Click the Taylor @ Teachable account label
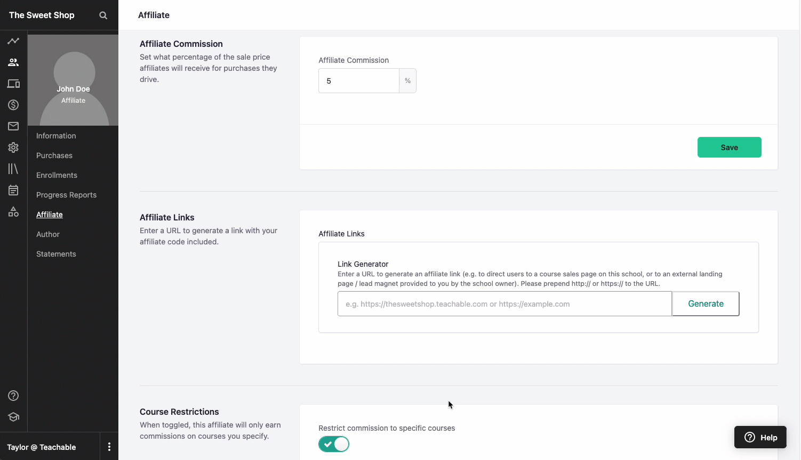Viewport: 801px width, 460px height. click(x=42, y=447)
